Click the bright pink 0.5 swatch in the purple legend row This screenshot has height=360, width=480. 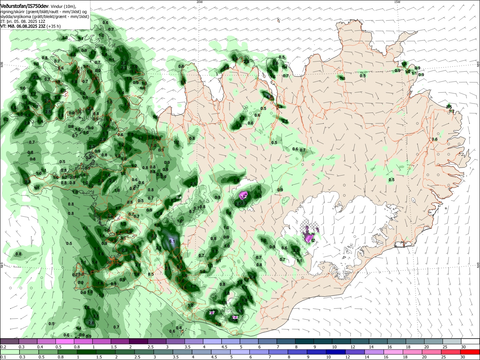click(64, 342)
